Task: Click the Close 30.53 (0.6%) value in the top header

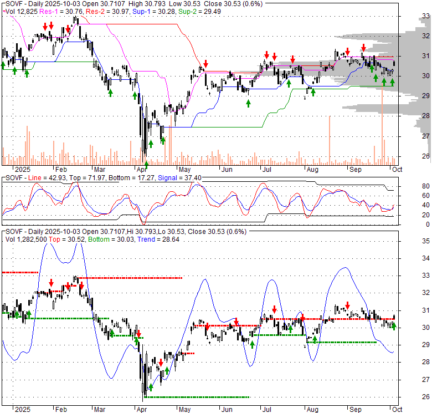Action: (x=233, y=4)
